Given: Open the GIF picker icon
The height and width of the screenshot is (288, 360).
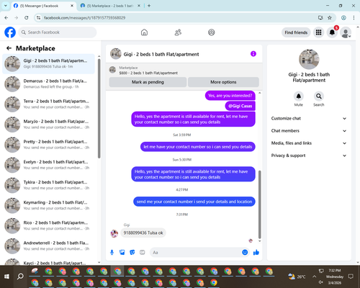Looking at the screenshot, I should pyautogui.click(x=143, y=252).
